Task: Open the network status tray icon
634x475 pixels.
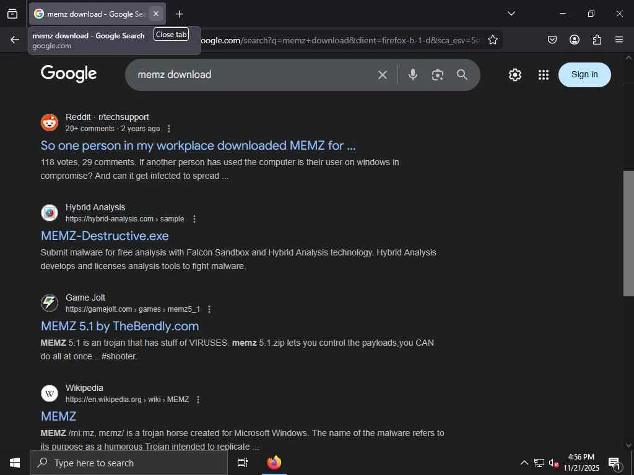Action: pyautogui.click(x=539, y=463)
